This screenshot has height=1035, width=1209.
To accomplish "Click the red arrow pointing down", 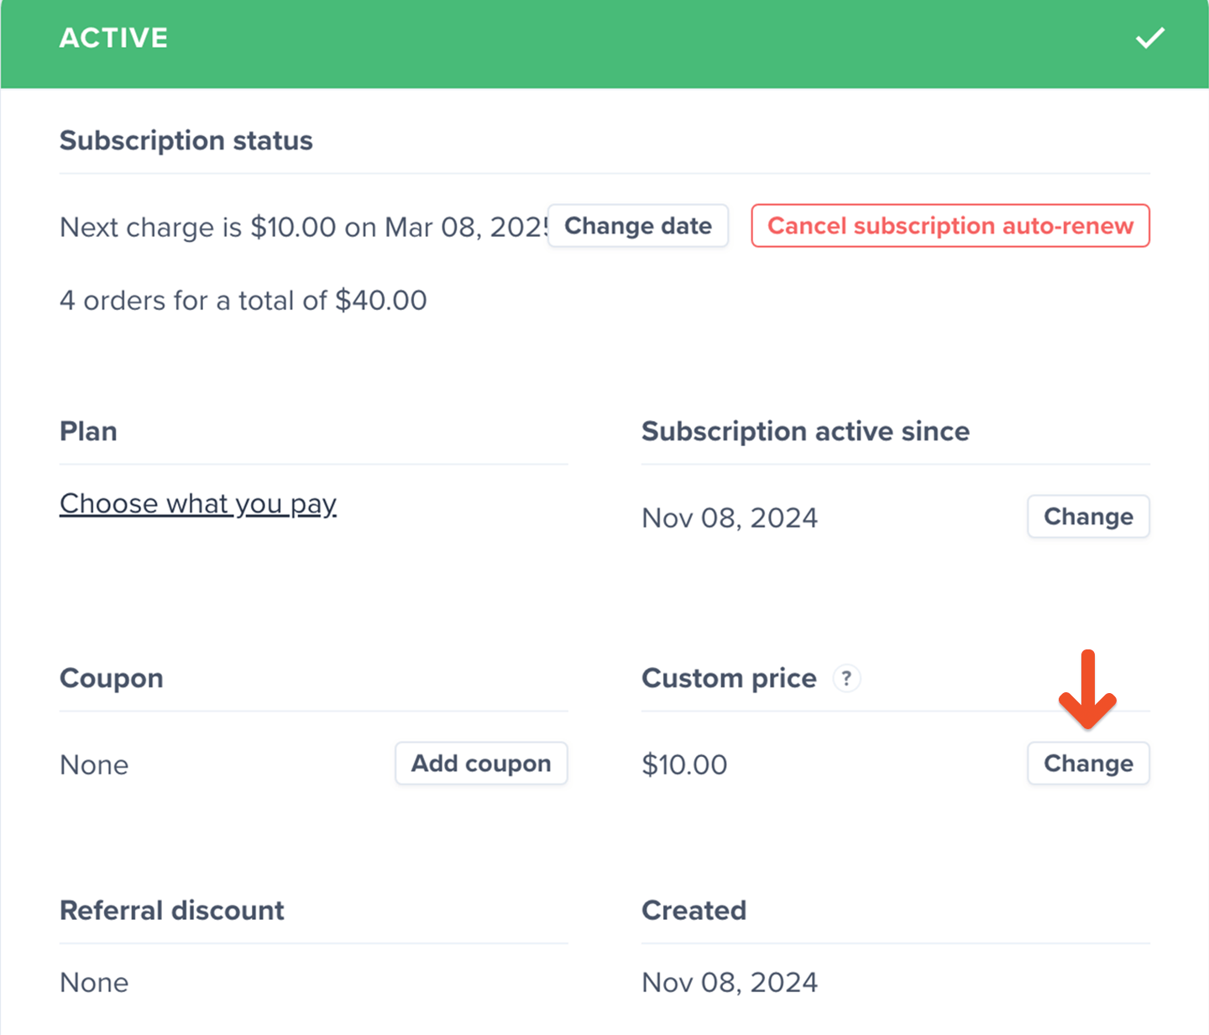I will (1087, 691).
